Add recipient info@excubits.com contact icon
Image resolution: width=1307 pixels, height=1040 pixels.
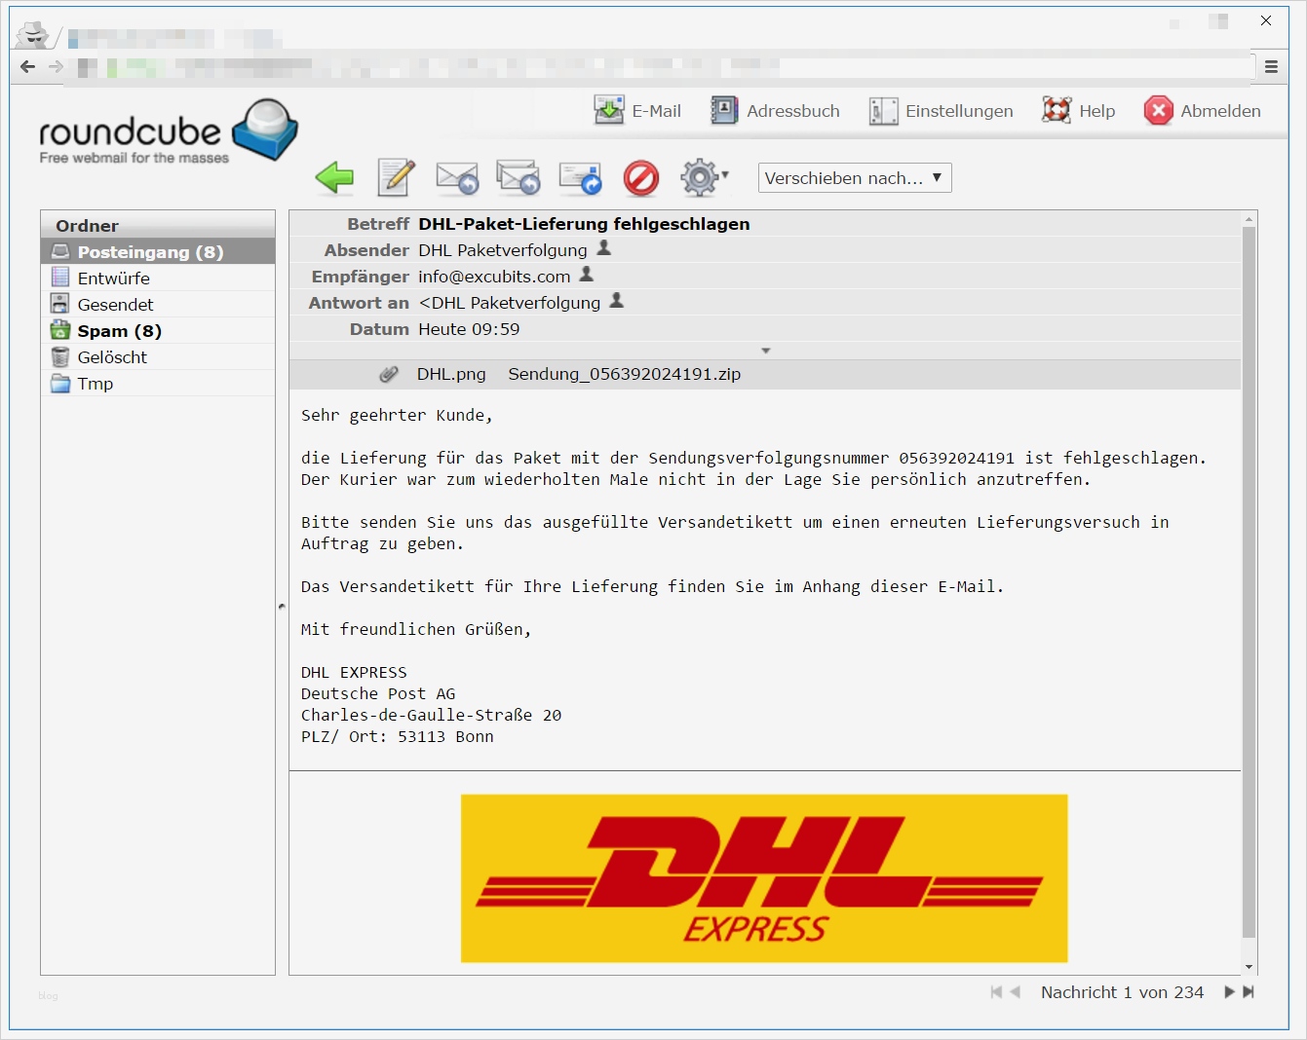[587, 275]
